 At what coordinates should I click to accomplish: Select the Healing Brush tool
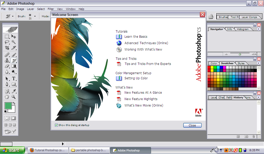pyautogui.click(x=7, y=55)
